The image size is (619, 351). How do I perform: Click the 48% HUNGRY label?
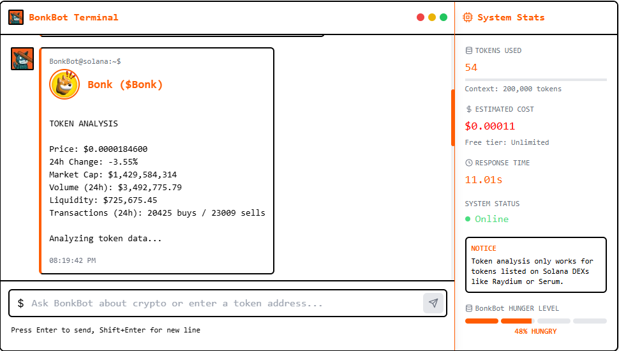(x=535, y=331)
